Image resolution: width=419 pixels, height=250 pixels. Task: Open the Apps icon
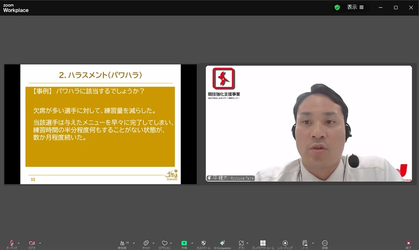point(241,243)
